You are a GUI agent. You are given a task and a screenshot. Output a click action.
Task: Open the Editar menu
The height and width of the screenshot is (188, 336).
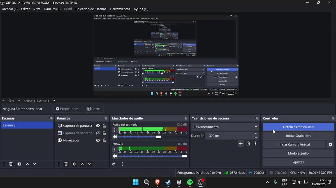[x=25, y=9]
